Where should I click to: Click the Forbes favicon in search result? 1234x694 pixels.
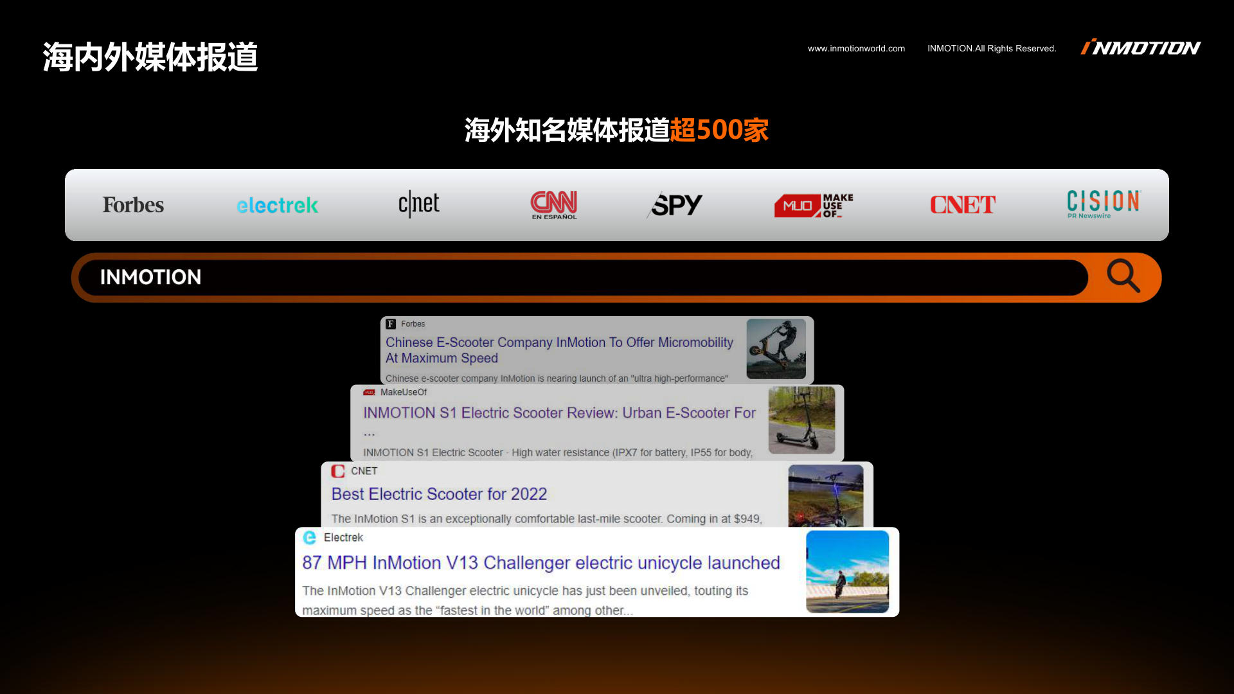391,324
